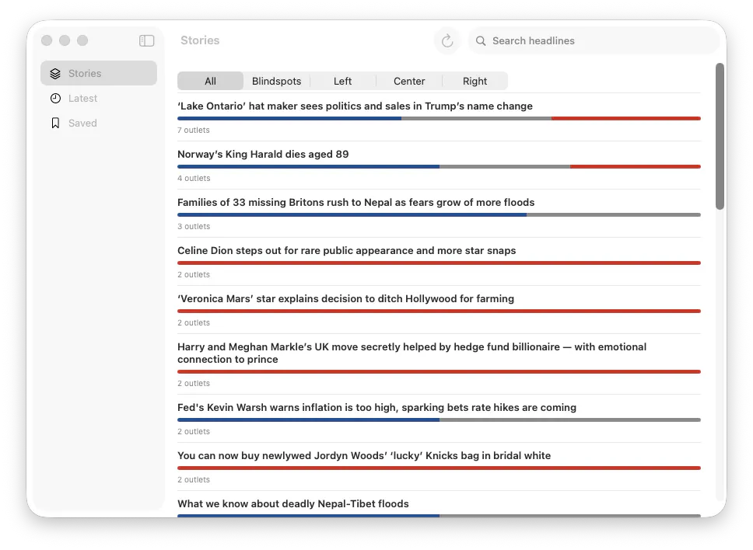Select the Stories layers icon in sidebar
The height and width of the screenshot is (550, 753).
click(x=55, y=73)
